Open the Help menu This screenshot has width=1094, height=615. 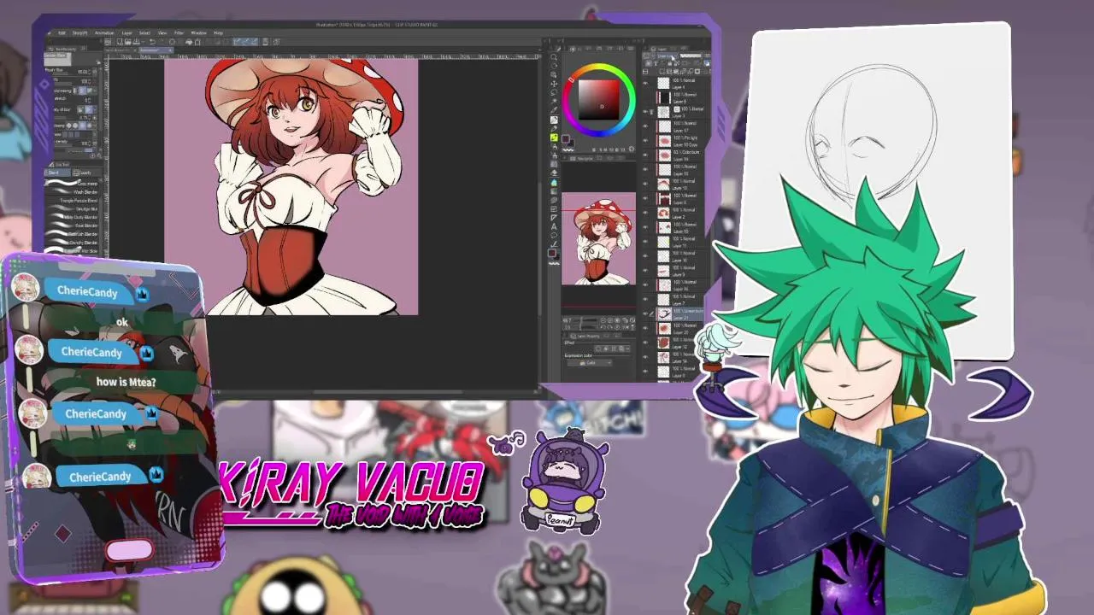218,33
